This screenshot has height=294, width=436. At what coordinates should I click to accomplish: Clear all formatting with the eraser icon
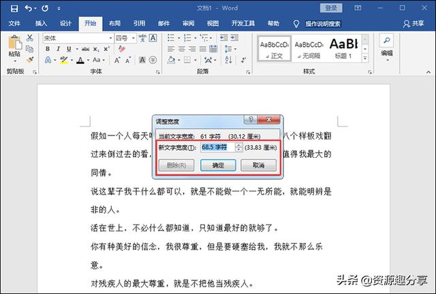pos(121,49)
